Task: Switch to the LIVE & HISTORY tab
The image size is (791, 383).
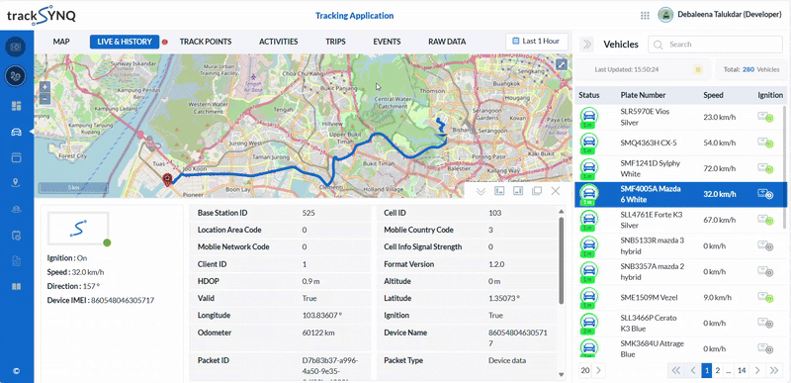Action: tap(125, 42)
